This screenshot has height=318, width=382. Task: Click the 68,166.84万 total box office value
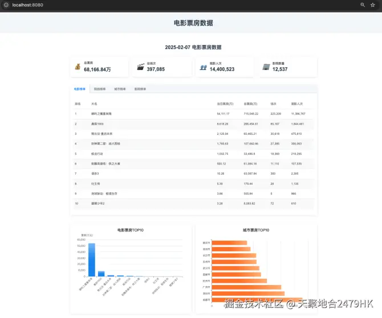[x=97, y=69]
